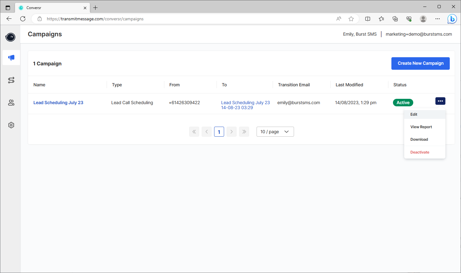This screenshot has width=461, height=273.
Task: Open the 10 / page dropdown
Action: click(x=275, y=132)
